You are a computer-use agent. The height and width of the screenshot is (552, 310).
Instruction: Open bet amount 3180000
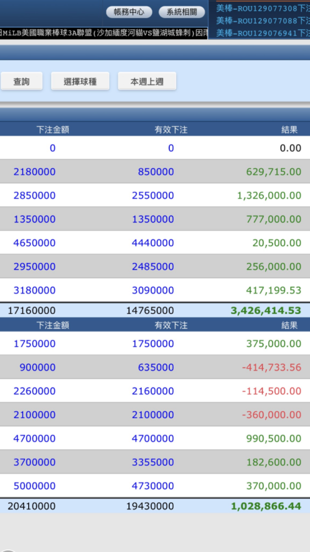tap(35, 290)
